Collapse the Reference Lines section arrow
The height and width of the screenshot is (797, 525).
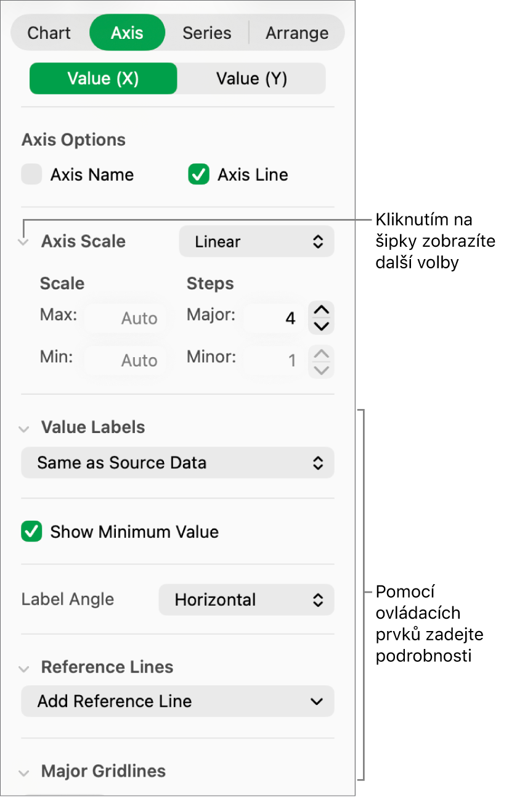click(x=24, y=668)
